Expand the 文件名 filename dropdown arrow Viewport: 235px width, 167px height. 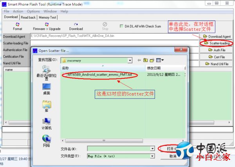click(152, 149)
